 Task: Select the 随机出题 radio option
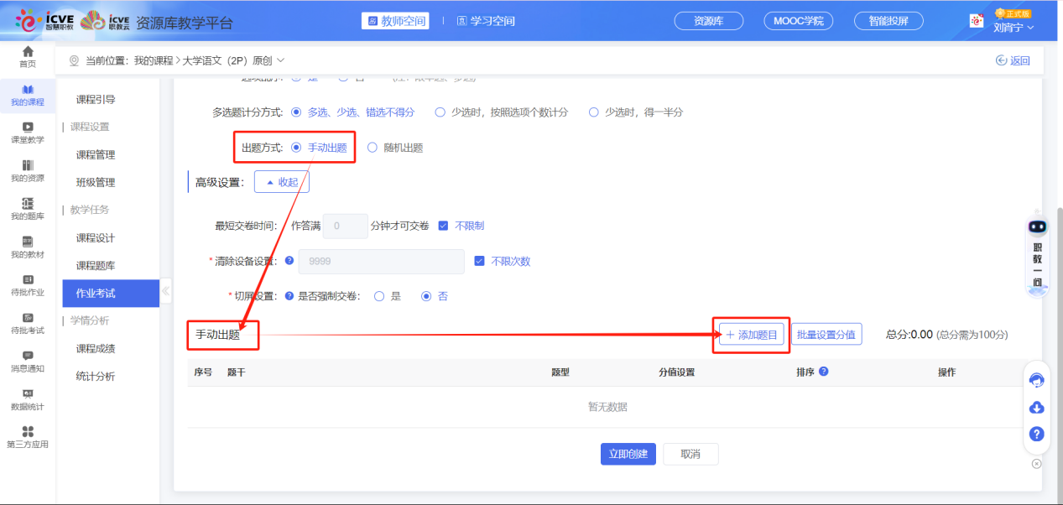click(x=395, y=147)
